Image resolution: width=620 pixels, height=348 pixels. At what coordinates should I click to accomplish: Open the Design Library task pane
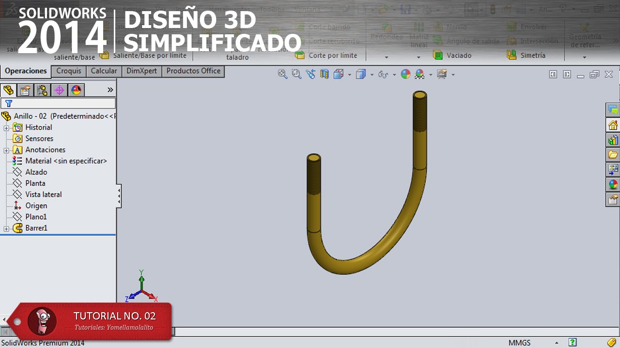(613, 140)
